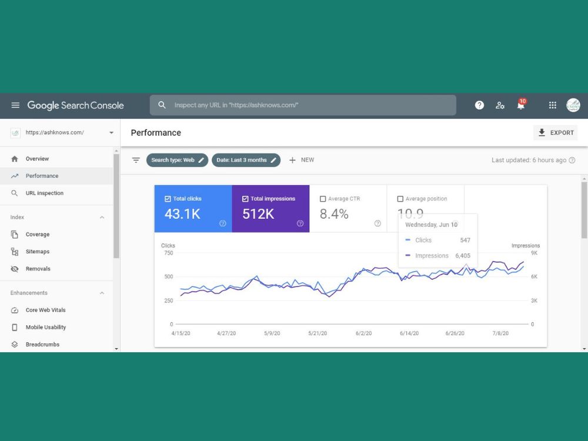Edit the Date: Last 3 months filter
The image size is (588, 441).
click(x=246, y=160)
